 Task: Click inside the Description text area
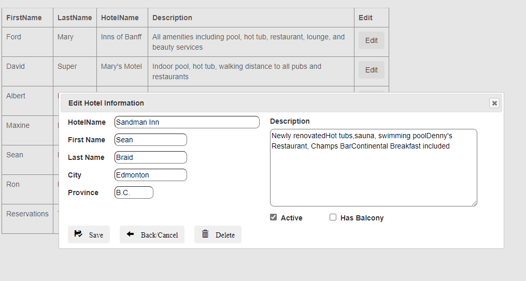click(373, 168)
